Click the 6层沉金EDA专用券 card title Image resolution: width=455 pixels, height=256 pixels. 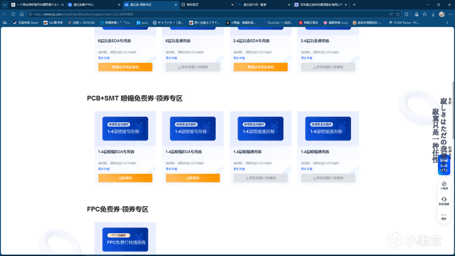(114, 41)
